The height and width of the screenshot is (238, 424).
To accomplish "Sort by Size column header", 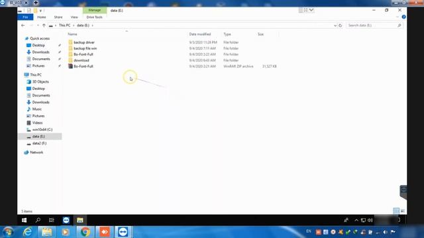I will coord(260,34).
